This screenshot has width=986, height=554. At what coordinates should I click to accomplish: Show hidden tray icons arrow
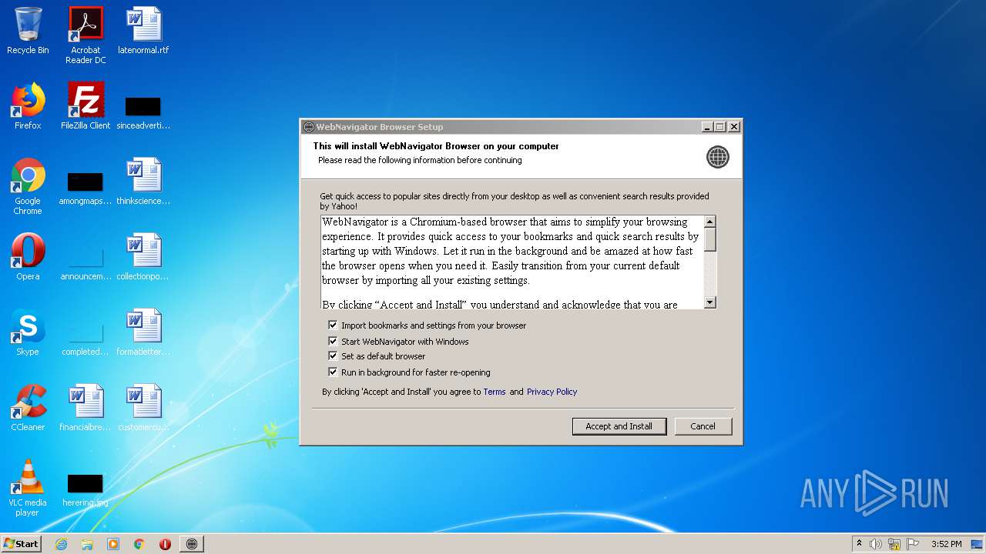coord(859,543)
